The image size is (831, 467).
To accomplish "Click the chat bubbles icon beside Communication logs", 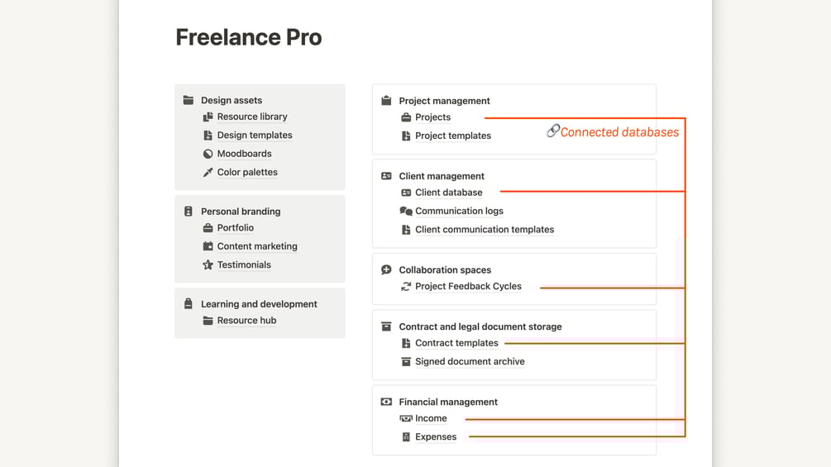I will click(x=406, y=211).
